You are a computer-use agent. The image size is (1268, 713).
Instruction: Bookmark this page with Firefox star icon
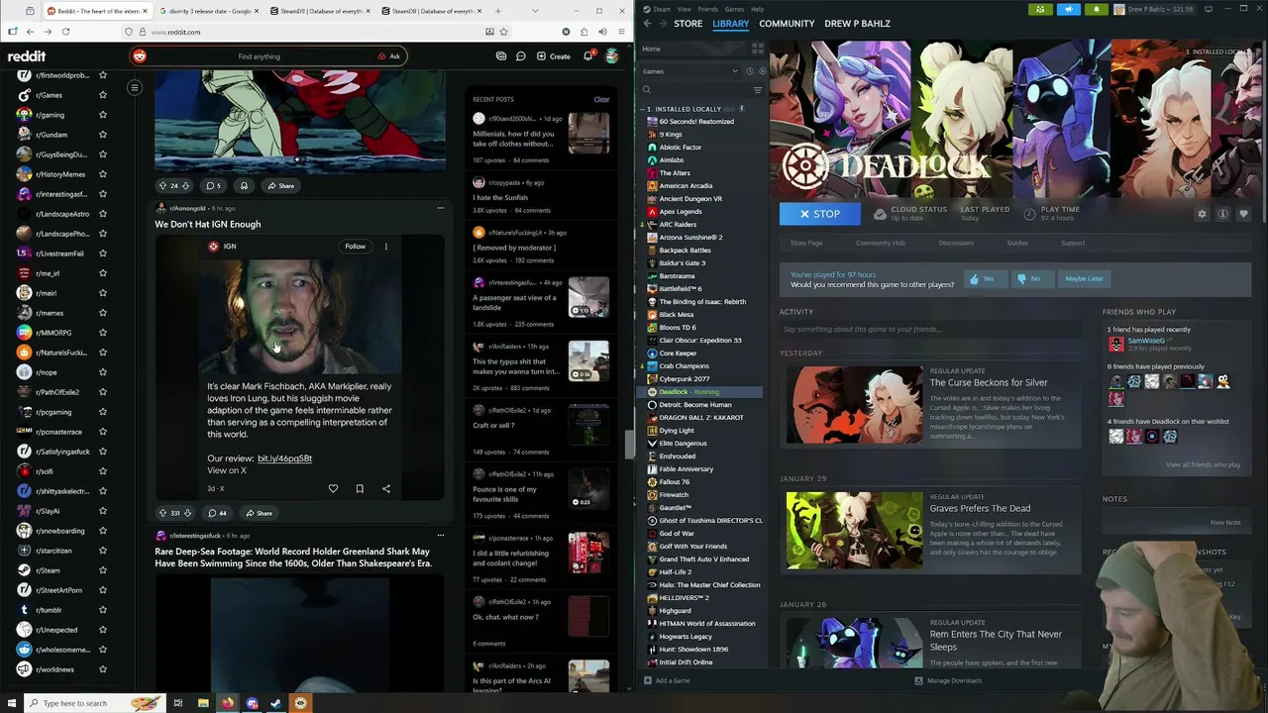coord(505,32)
